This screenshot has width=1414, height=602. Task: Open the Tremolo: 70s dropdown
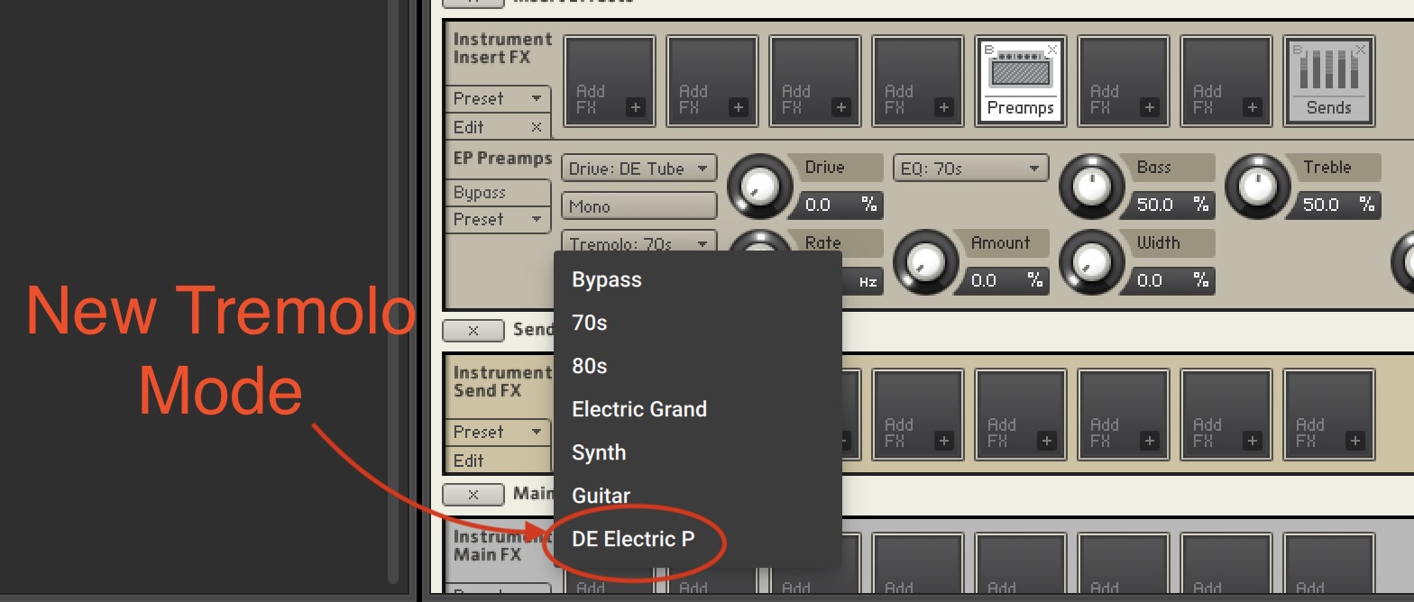click(638, 243)
